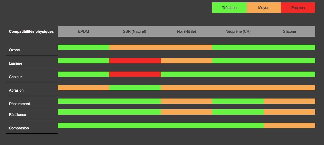Image resolution: width=324 pixels, height=145 pixels.
Task: Click the Lumière row label
Action: click(x=16, y=63)
